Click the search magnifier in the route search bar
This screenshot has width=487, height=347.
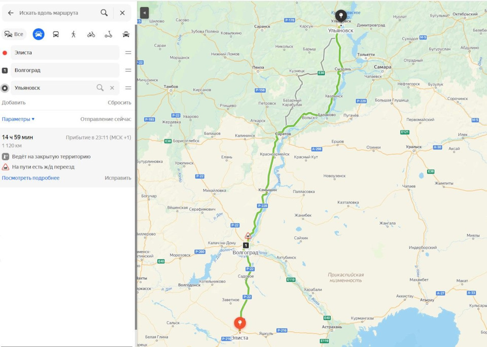click(105, 13)
